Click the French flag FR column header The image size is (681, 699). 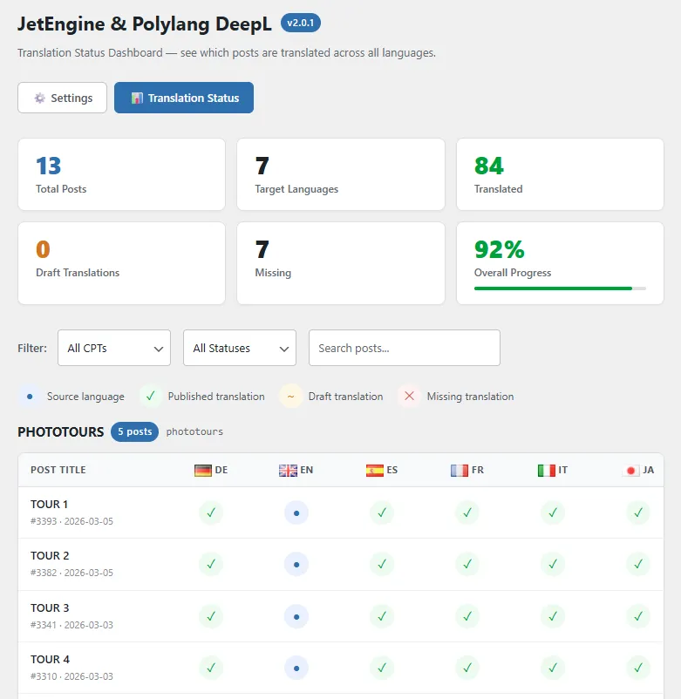(x=467, y=470)
